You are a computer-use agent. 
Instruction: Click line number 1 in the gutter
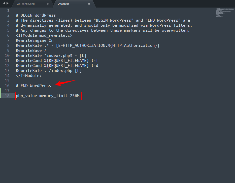click(x=8, y=10)
